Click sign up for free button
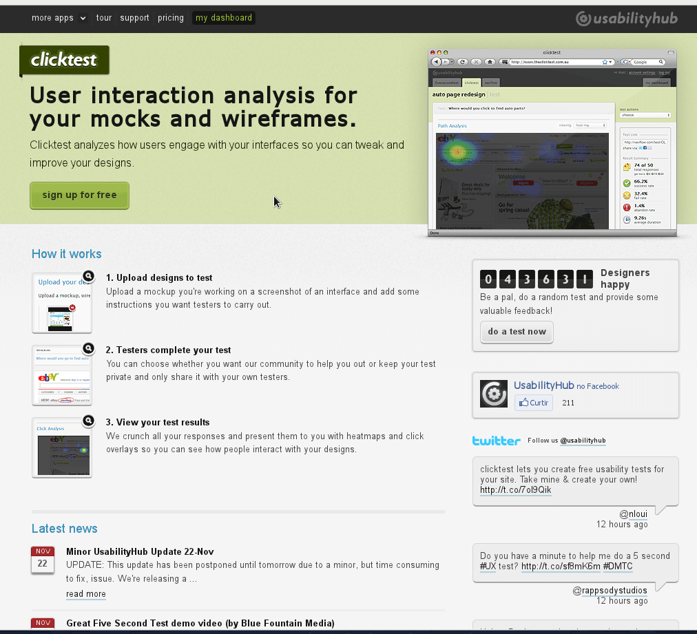Viewport: 697px width, 634px height. tap(80, 196)
